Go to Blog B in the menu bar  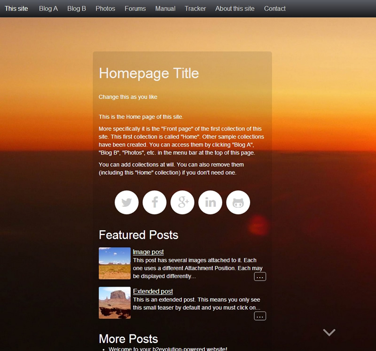[77, 8]
